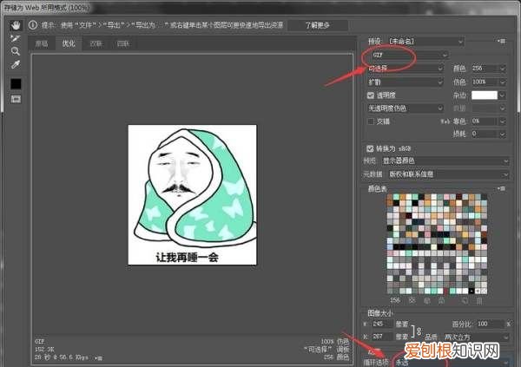521x367 pixels.
Task: Open the 预览 显示器颜色 dropdown
Action: (445, 161)
